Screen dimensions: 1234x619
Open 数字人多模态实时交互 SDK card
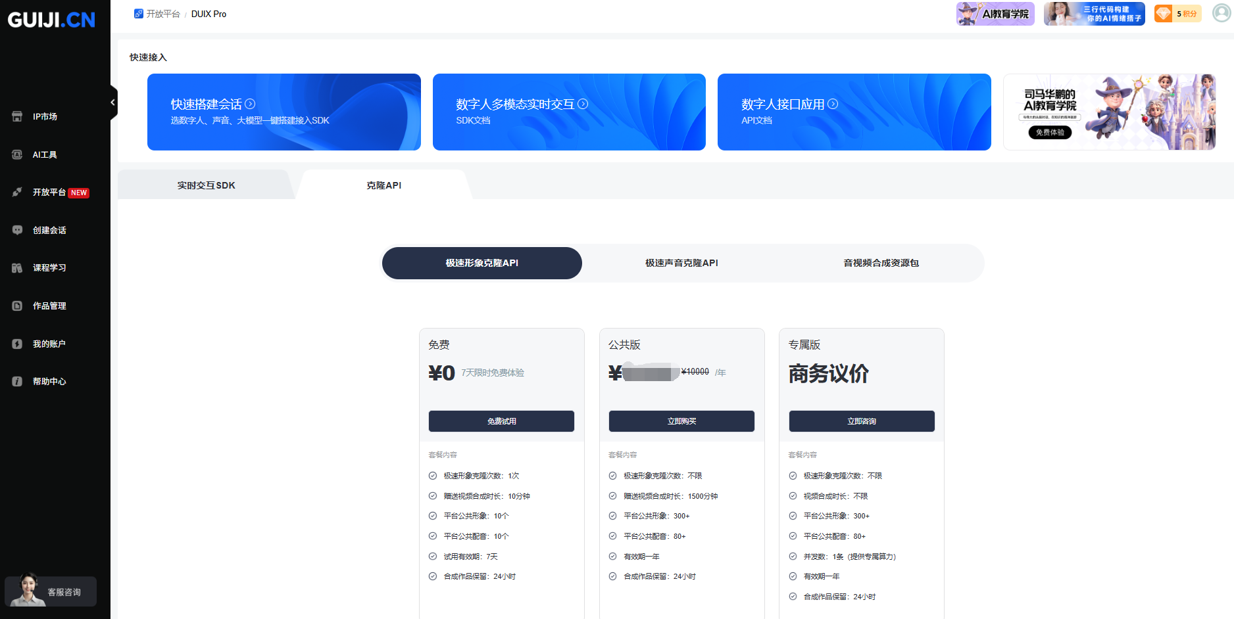pyautogui.click(x=569, y=112)
